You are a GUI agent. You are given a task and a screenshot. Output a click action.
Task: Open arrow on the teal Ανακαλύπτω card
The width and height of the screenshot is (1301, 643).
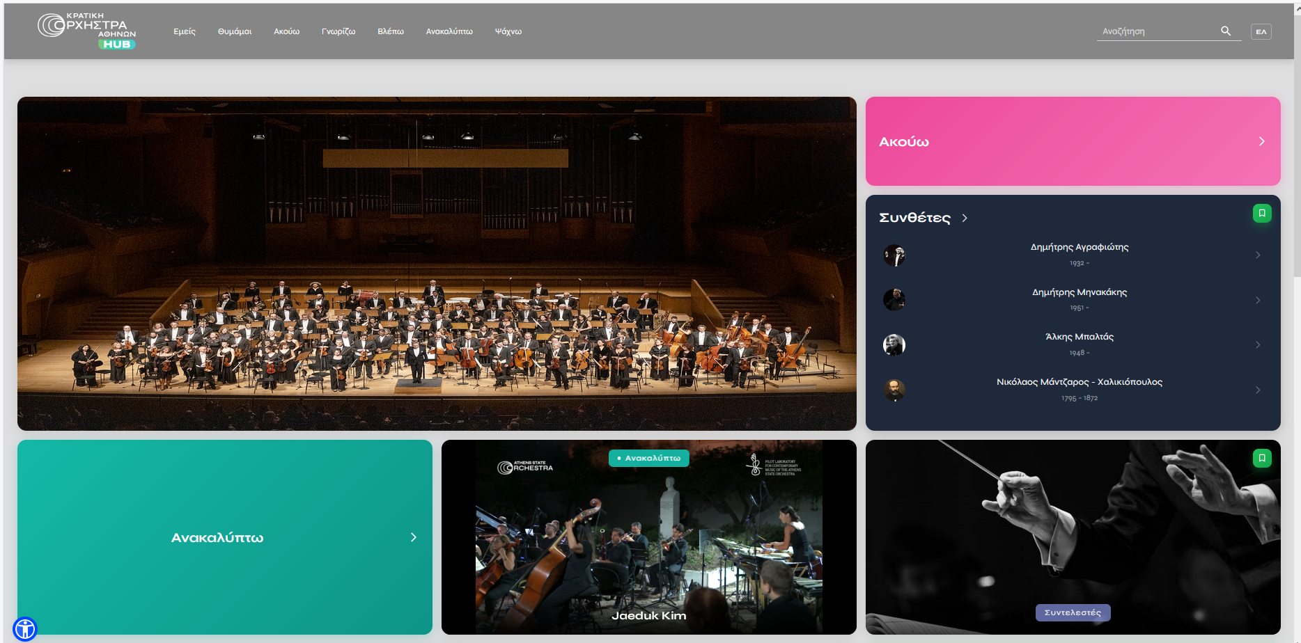pos(414,537)
